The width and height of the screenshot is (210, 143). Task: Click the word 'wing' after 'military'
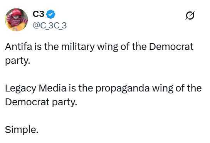click(108, 47)
